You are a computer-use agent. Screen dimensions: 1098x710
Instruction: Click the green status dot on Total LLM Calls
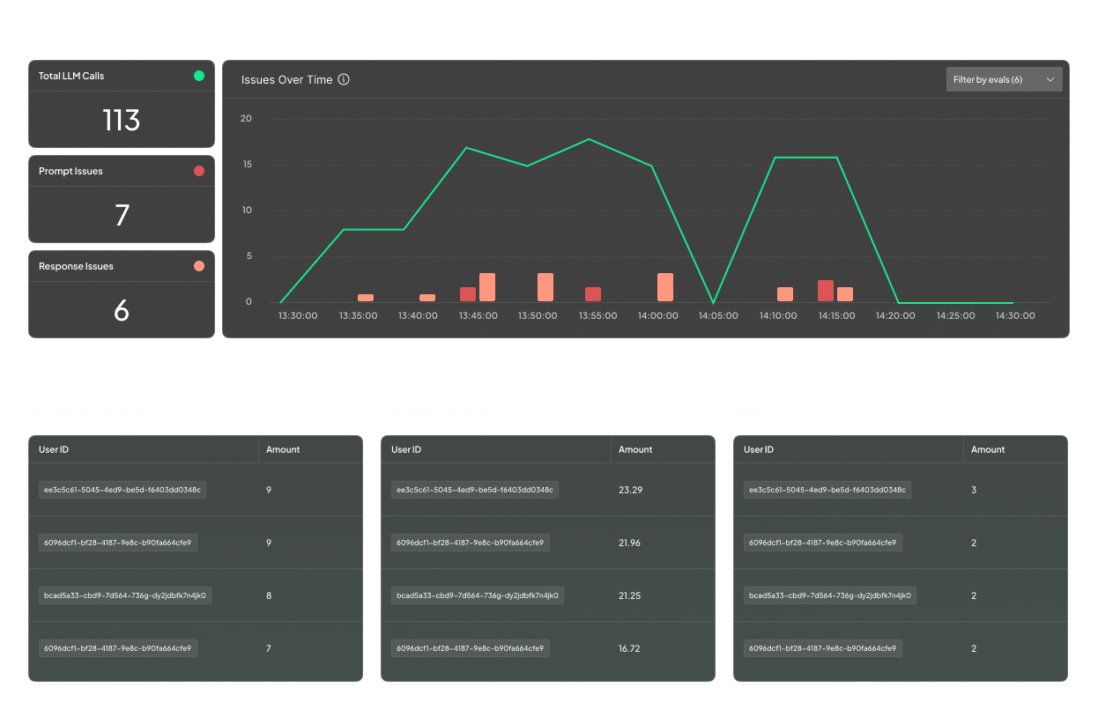coord(199,76)
